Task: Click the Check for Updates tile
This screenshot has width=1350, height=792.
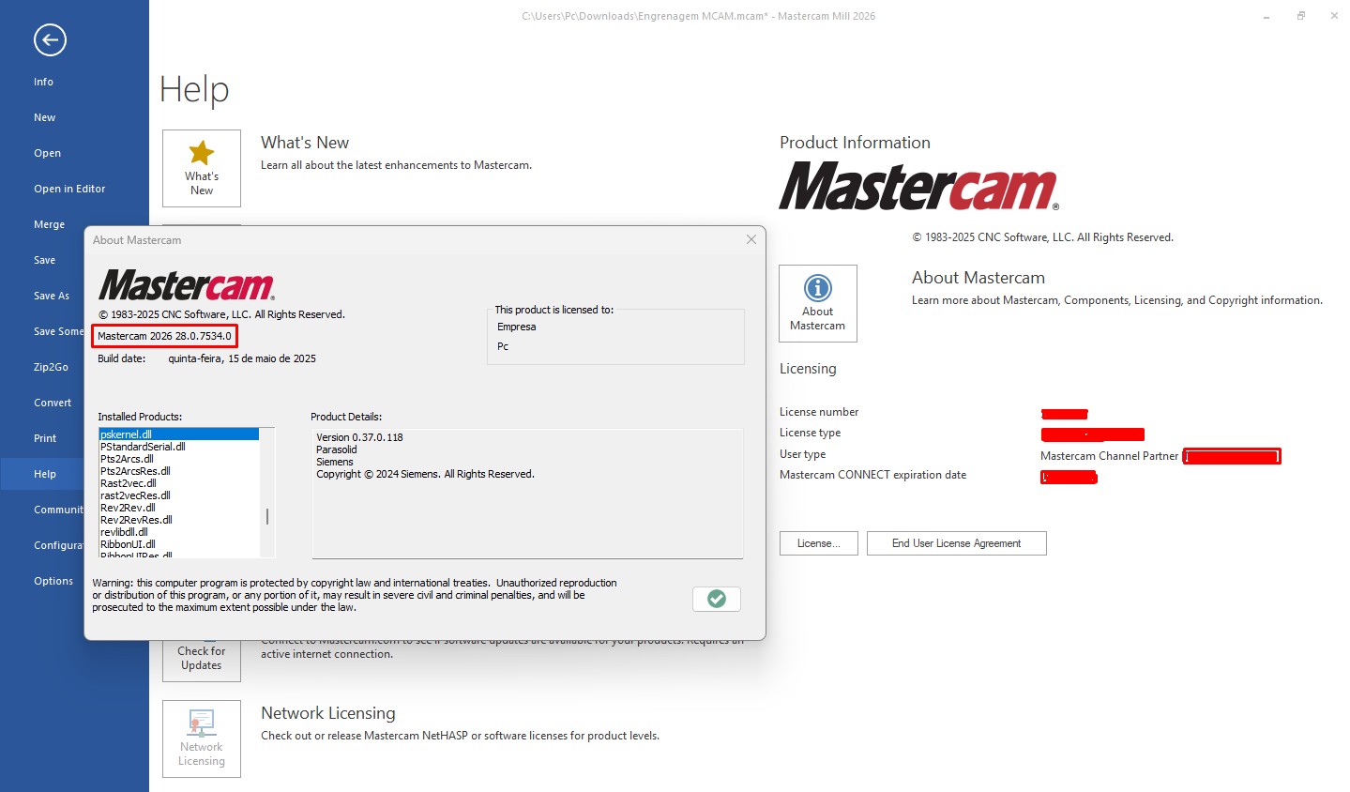Action: click(x=202, y=659)
